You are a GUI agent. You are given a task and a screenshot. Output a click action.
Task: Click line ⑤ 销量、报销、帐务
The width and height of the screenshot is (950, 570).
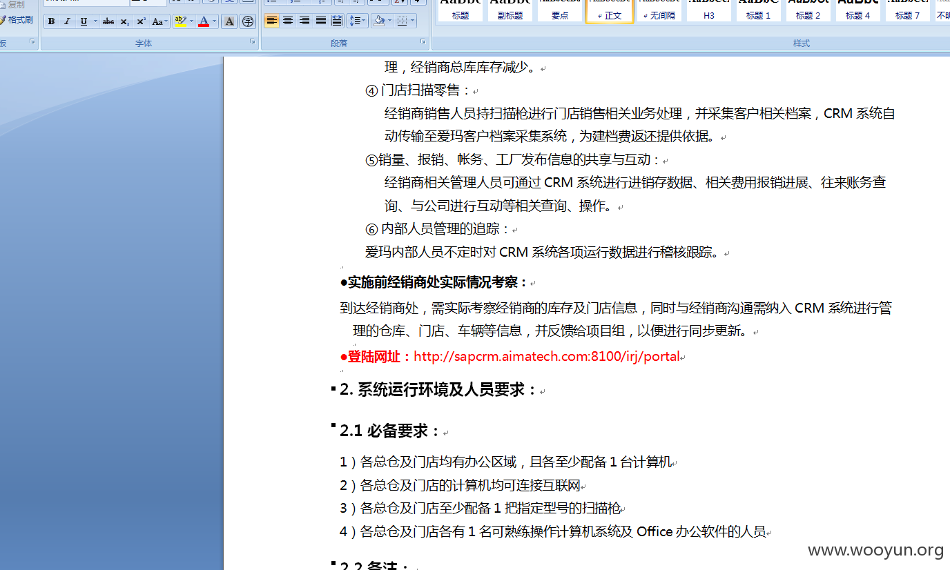point(513,160)
